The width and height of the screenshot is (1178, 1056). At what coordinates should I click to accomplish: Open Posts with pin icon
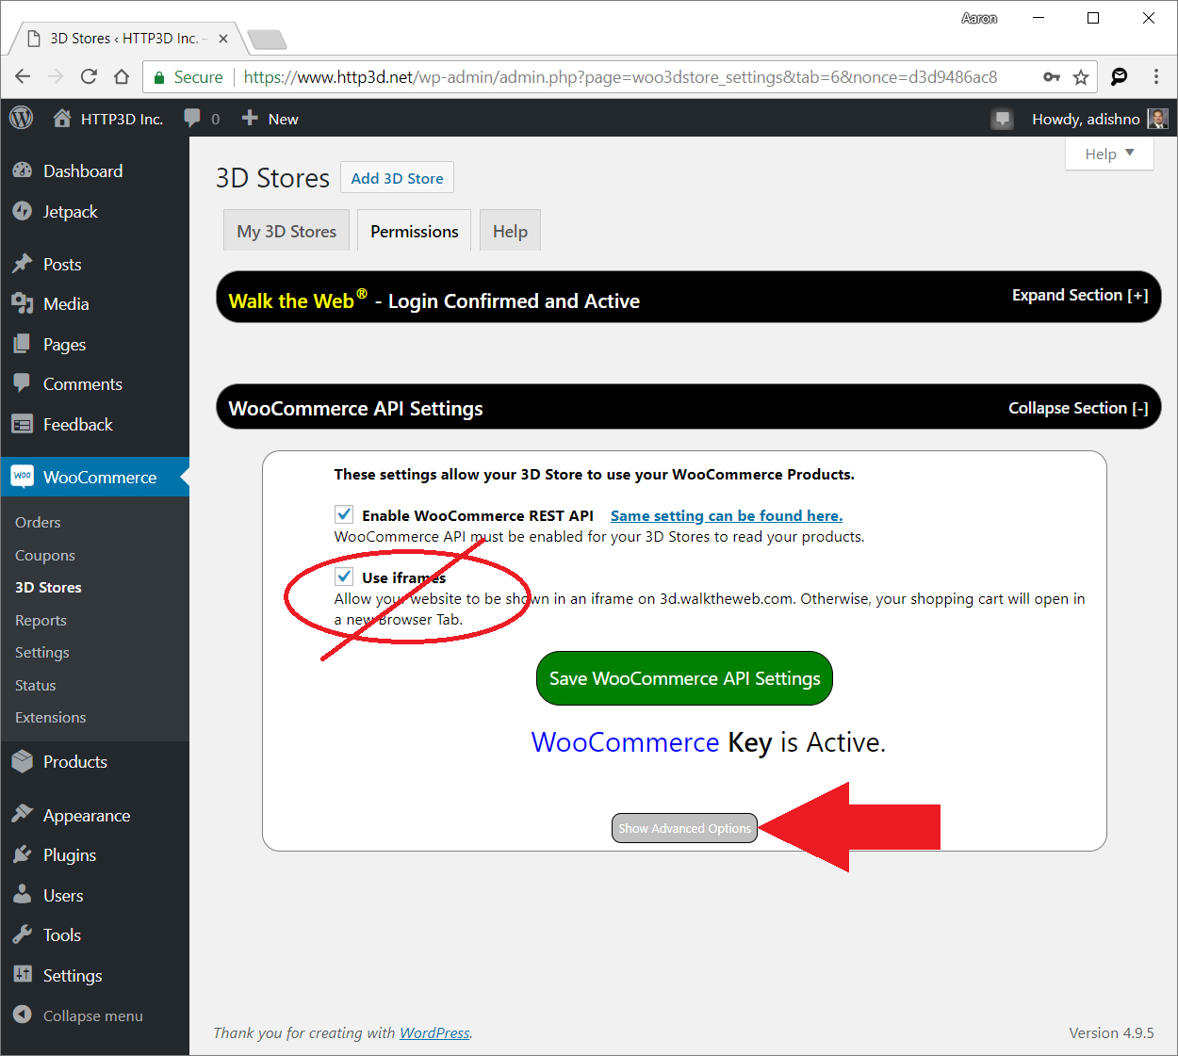94,264
